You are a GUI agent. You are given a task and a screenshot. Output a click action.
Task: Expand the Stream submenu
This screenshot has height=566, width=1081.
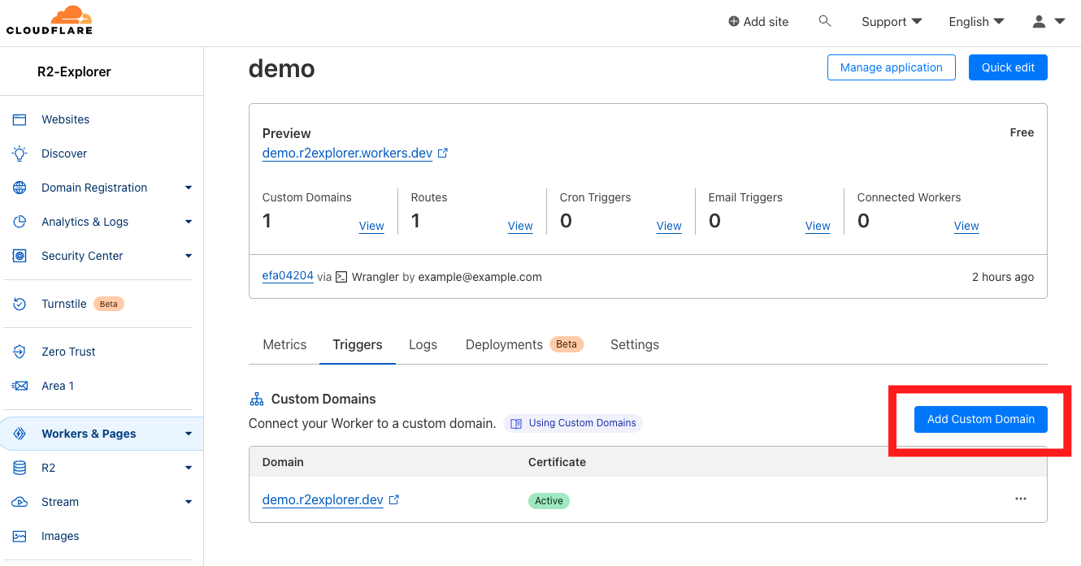pos(189,502)
